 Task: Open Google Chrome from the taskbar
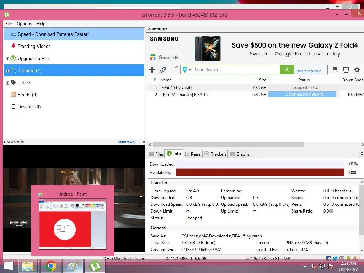click(x=51, y=266)
